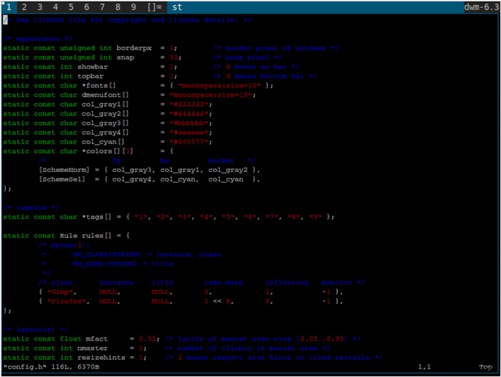Click the col_gray3[] declaration
This screenshot has height=377, width=501.
tap(105, 123)
